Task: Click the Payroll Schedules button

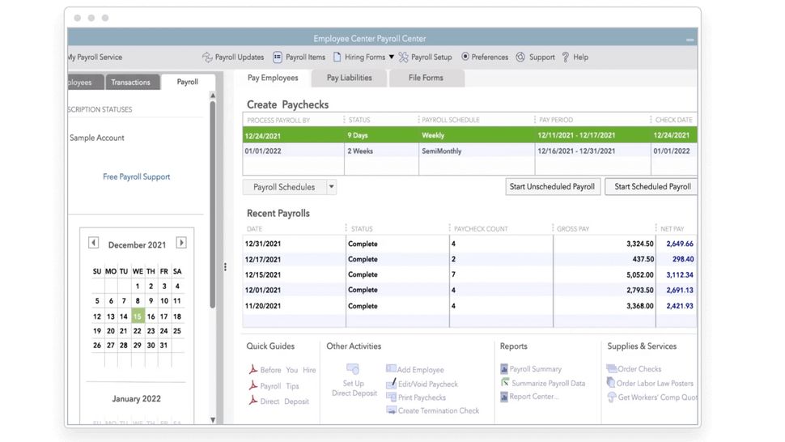Action: click(x=284, y=187)
